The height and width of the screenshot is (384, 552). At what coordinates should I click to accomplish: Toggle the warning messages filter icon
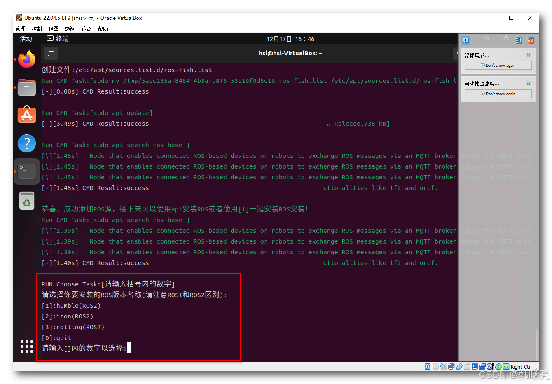click(x=466, y=40)
